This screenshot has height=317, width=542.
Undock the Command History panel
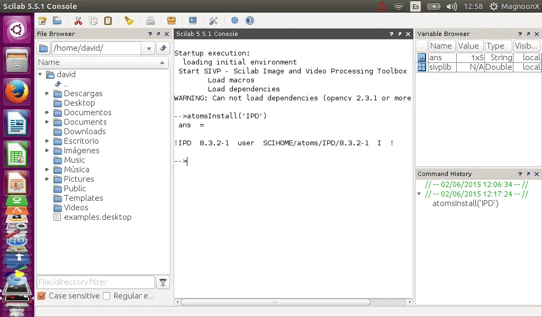[x=528, y=174]
